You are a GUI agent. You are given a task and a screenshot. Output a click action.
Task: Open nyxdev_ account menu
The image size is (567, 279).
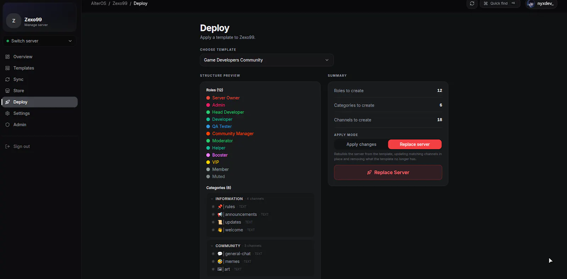[x=541, y=4]
